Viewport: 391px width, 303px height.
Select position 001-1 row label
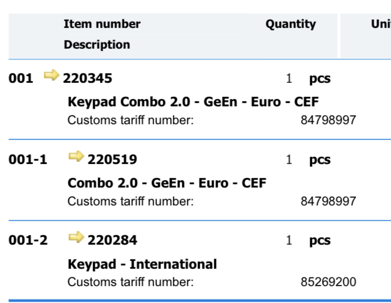coord(28,160)
